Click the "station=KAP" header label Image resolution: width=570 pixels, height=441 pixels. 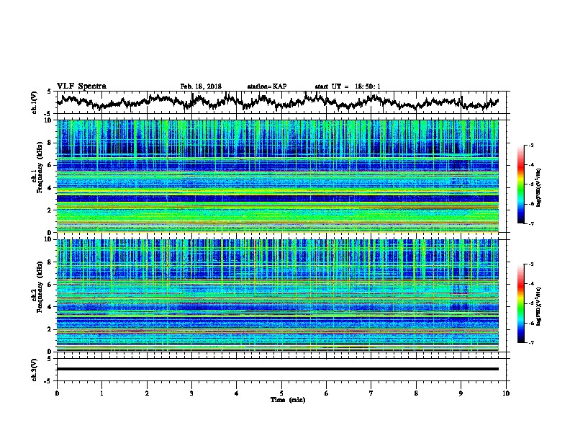pos(267,86)
